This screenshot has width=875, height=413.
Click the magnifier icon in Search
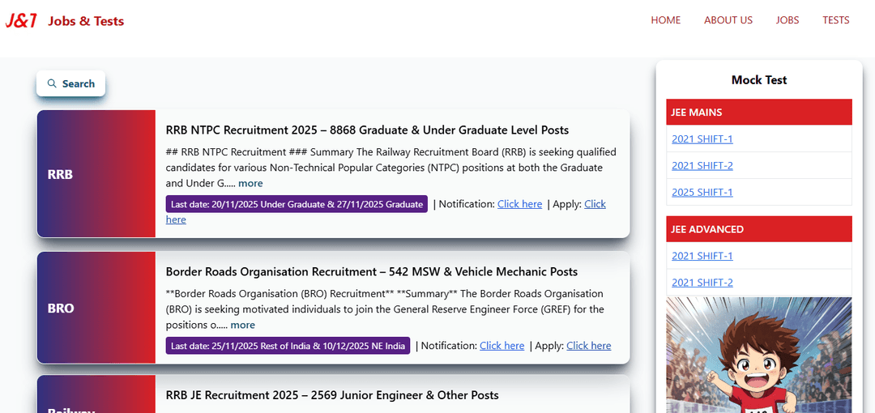pos(52,83)
